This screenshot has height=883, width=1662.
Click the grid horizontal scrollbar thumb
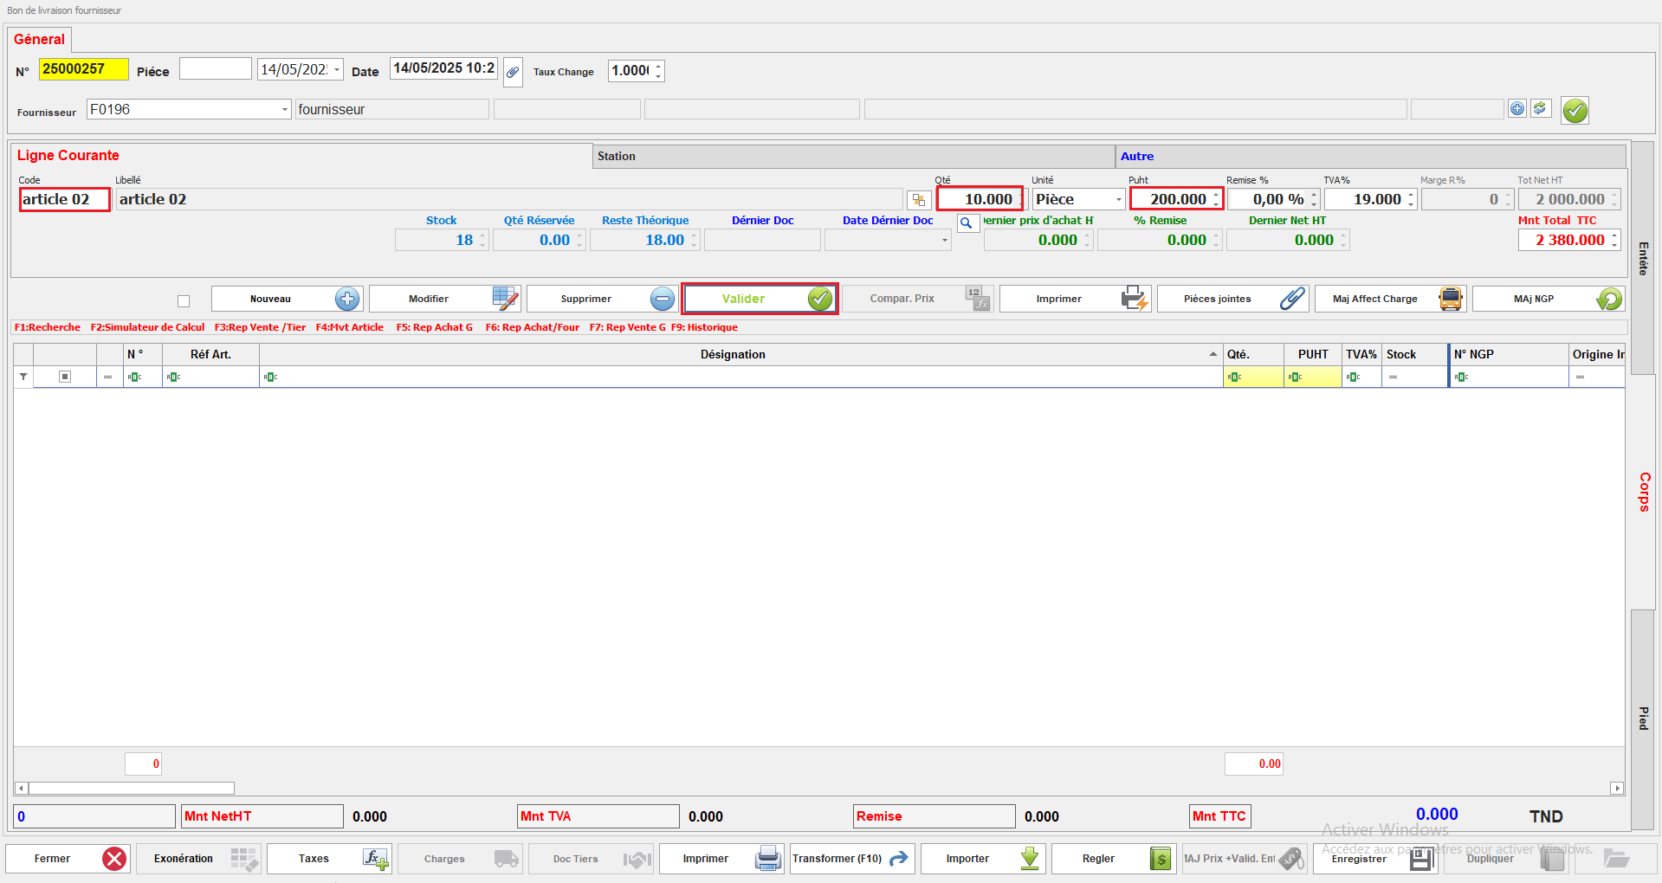(x=131, y=789)
